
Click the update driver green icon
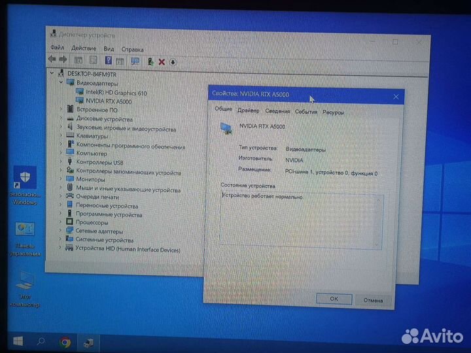click(x=150, y=62)
